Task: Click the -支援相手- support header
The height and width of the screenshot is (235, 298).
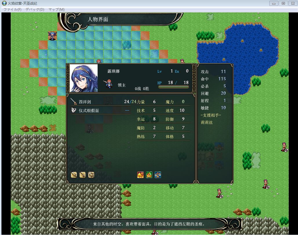Action: 211,115
